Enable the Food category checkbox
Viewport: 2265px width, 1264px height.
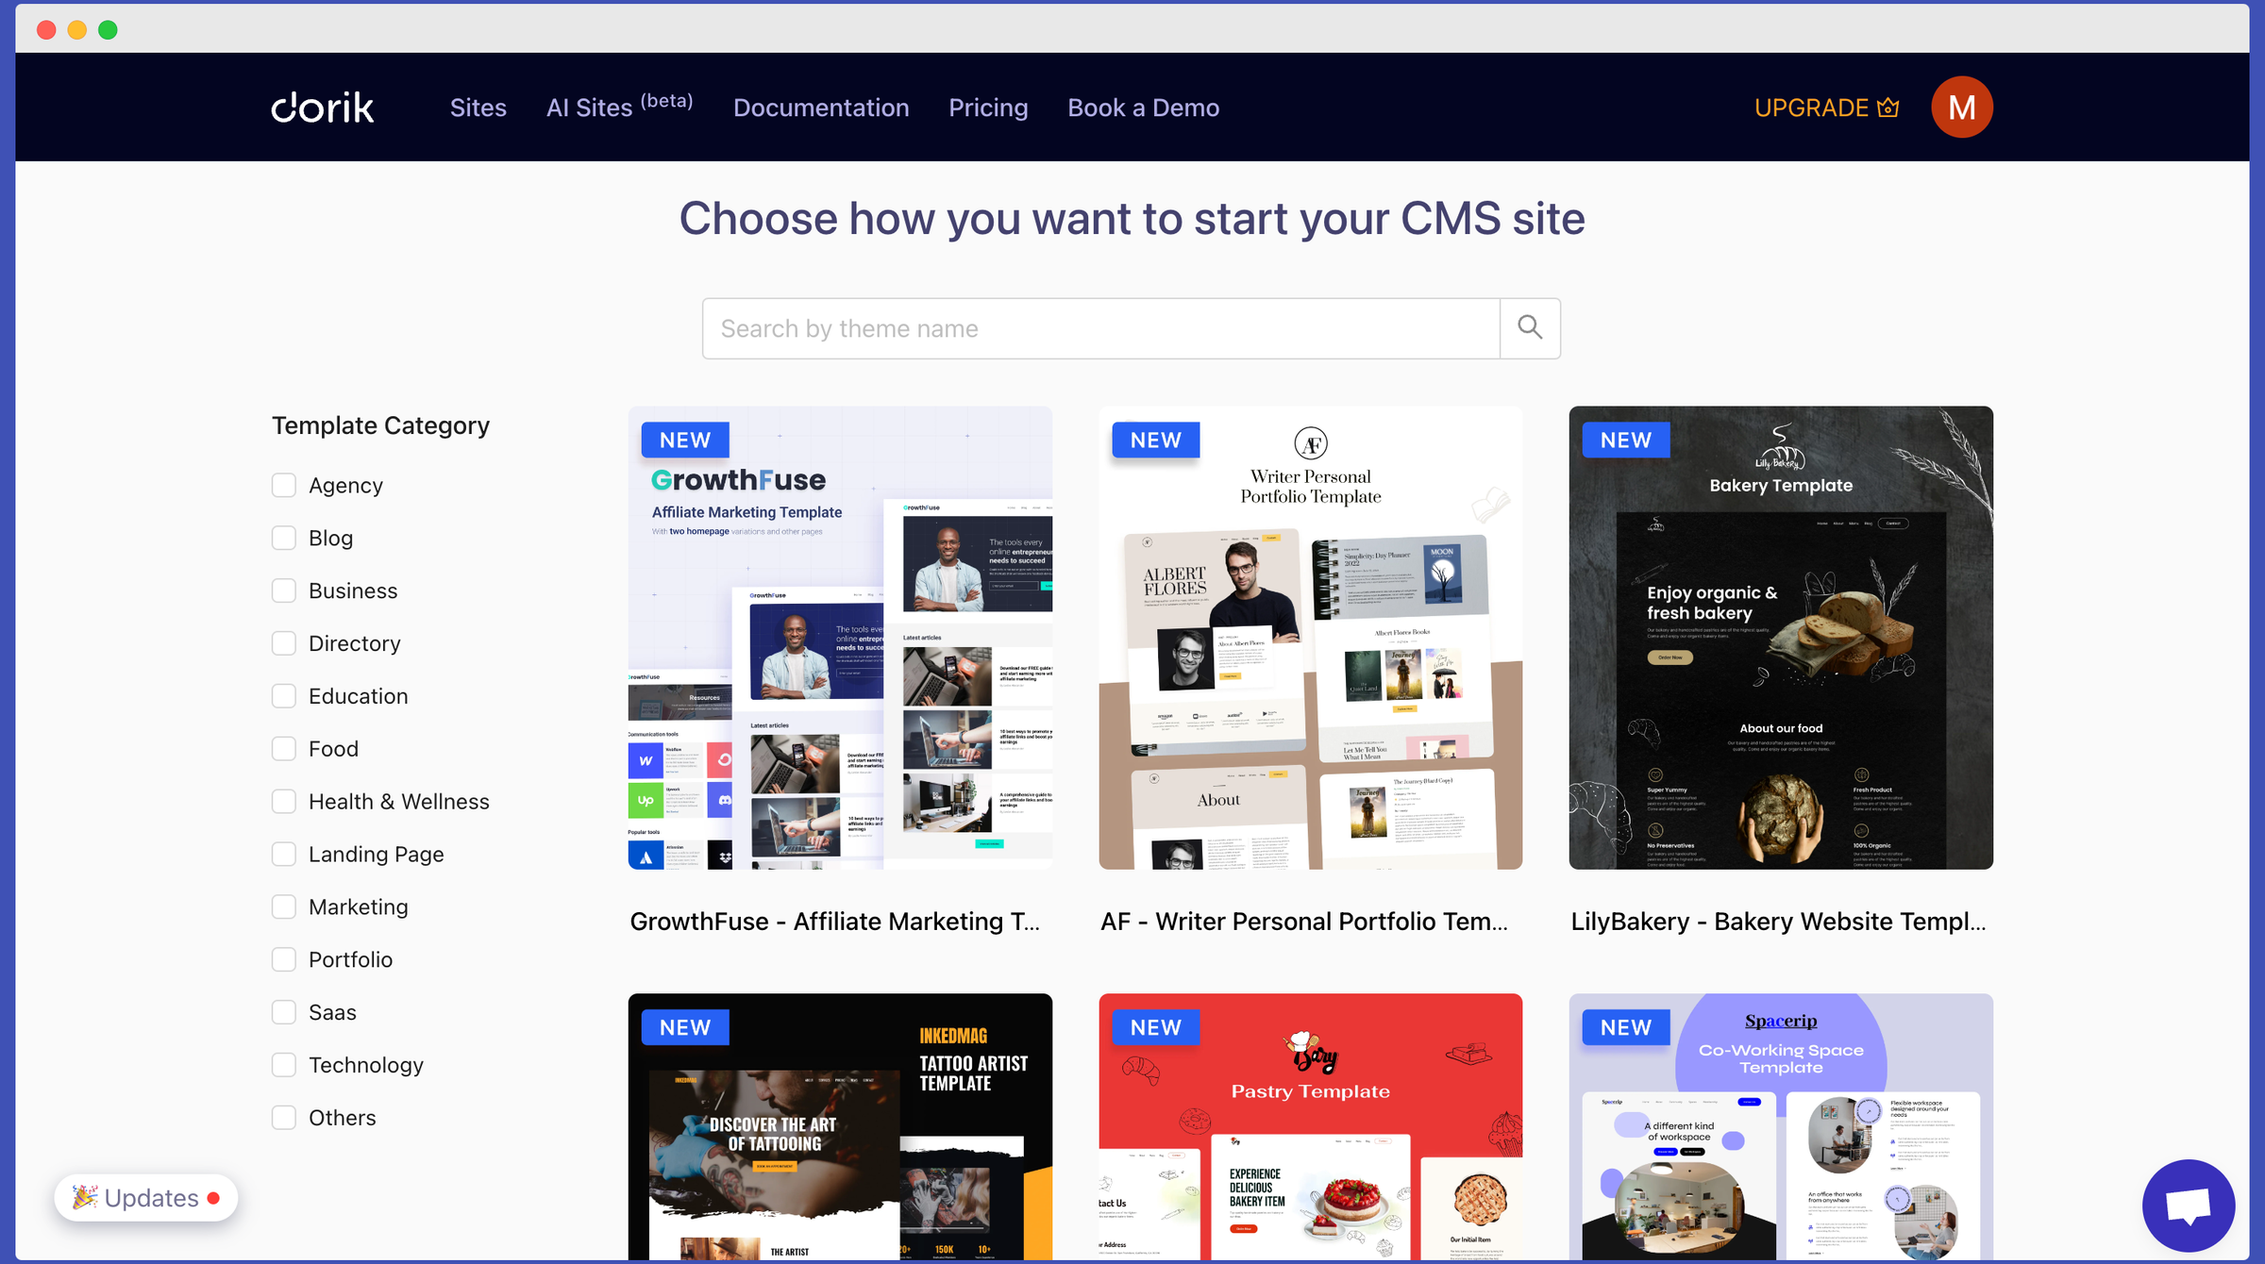coord(285,748)
